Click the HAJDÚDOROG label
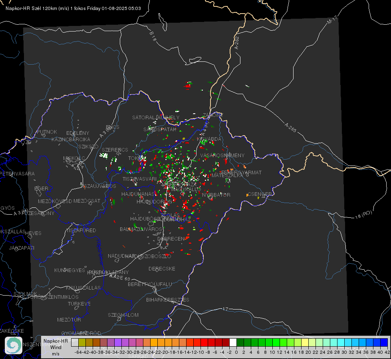This screenshot has width=391, height=359. pos(154,201)
